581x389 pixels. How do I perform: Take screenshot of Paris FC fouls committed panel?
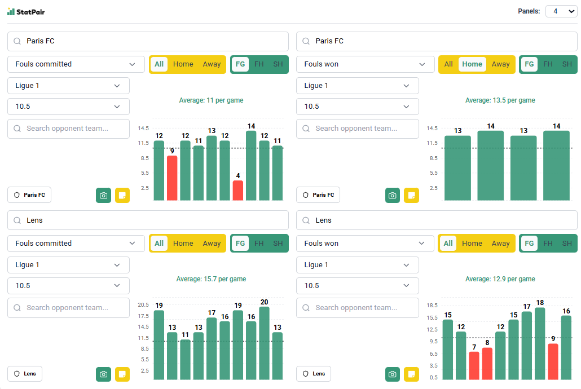click(103, 195)
